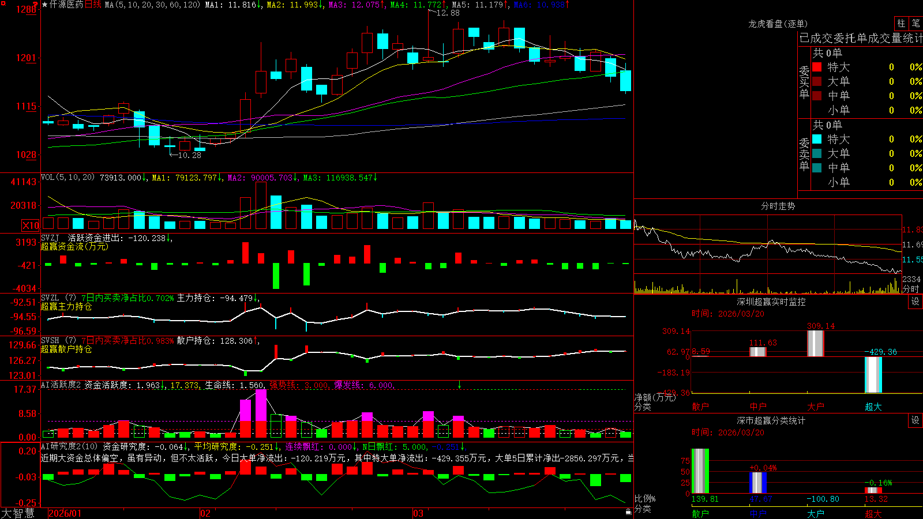Click the 委买单 vertical label
The height and width of the screenshot is (519, 923).
point(804,81)
